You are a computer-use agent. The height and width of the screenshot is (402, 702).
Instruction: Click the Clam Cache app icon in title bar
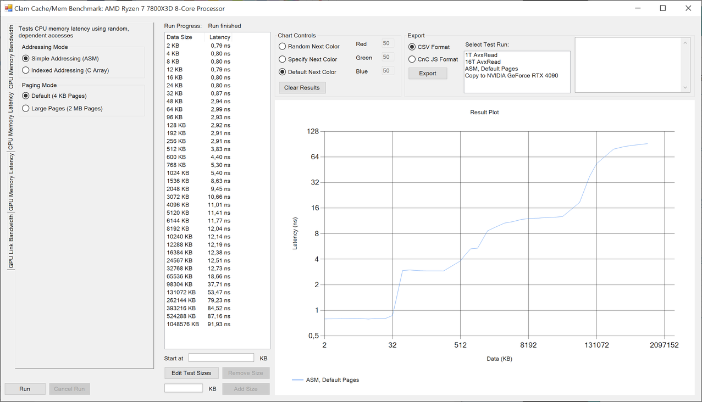coord(8,8)
